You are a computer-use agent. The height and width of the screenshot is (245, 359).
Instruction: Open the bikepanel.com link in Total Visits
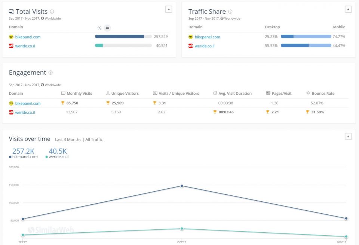click(28, 37)
